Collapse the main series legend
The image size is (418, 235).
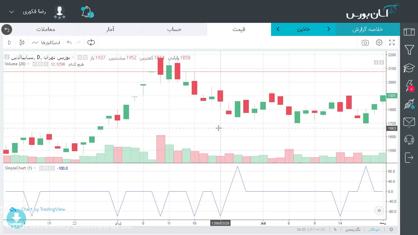[x=7, y=57]
